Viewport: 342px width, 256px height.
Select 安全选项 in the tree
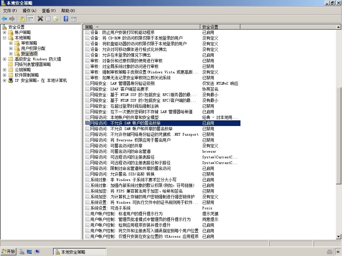29,54
